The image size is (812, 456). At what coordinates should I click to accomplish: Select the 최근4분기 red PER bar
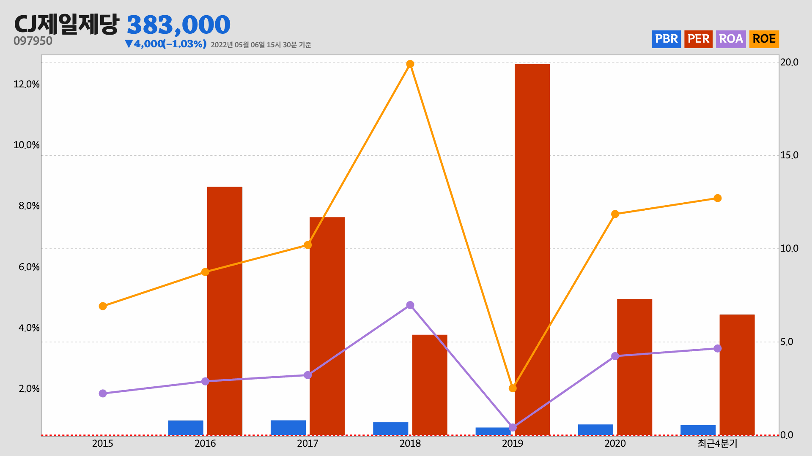pos(737,375)
